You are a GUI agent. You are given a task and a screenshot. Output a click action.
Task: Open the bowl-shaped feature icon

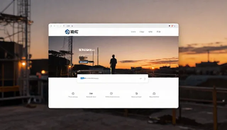pos(73,93)
